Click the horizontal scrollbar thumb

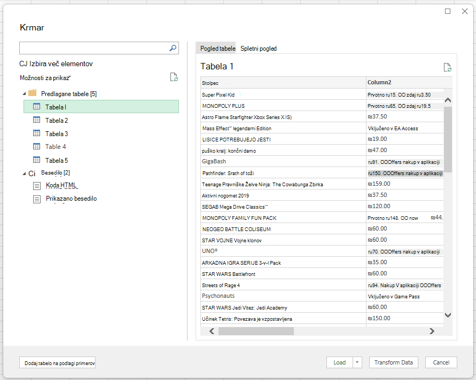point(256,331)
